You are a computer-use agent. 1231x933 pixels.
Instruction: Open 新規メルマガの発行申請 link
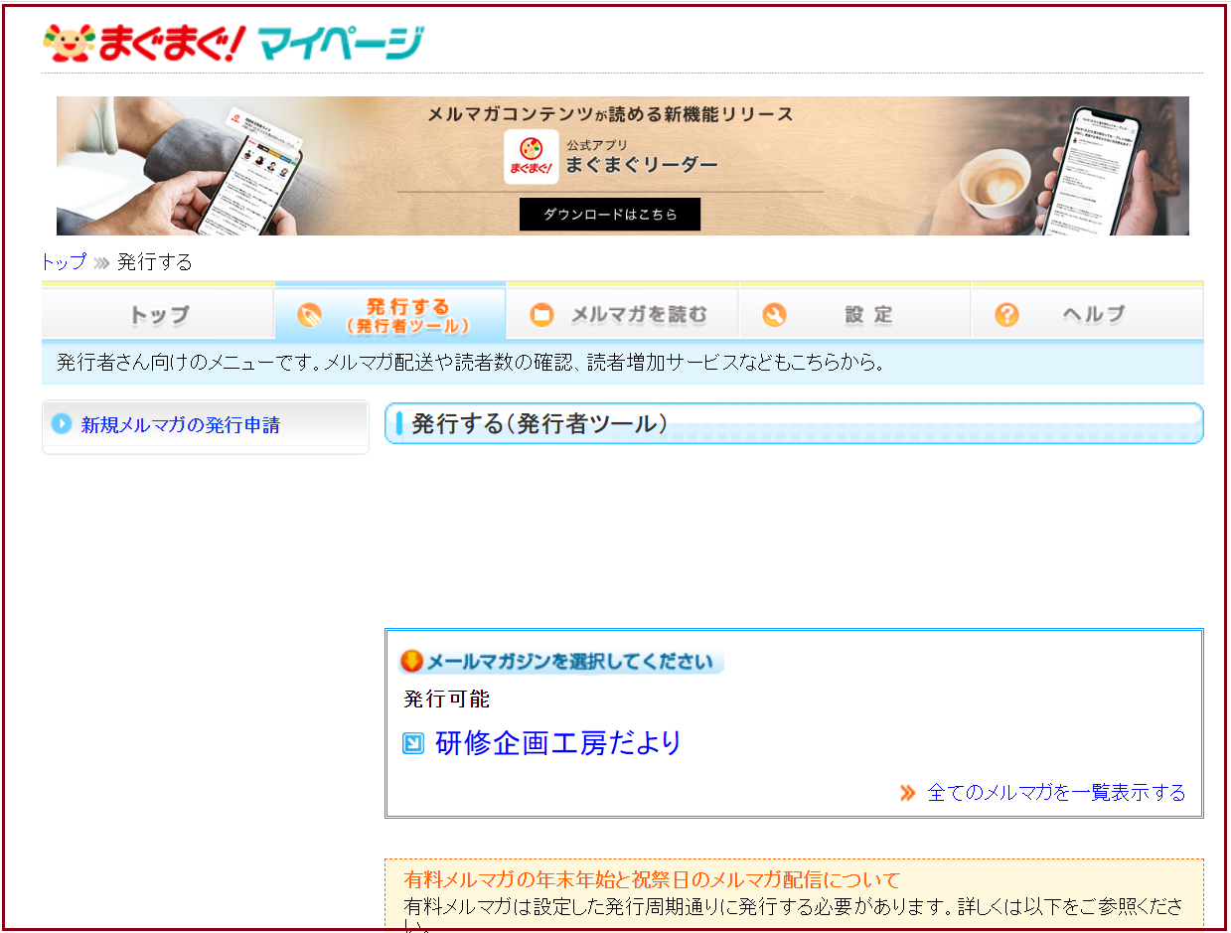pyautogui.click(x=180, y=425)
